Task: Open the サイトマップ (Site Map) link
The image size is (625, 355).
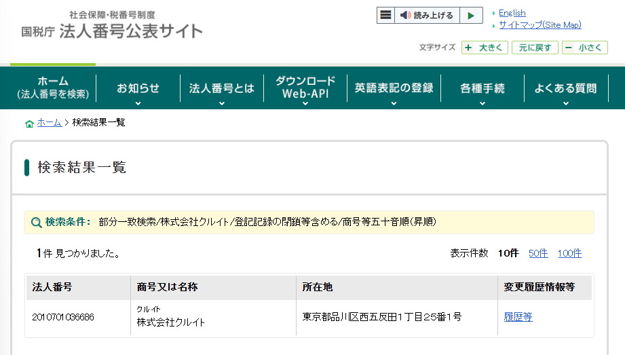Action: click(539, 25)
